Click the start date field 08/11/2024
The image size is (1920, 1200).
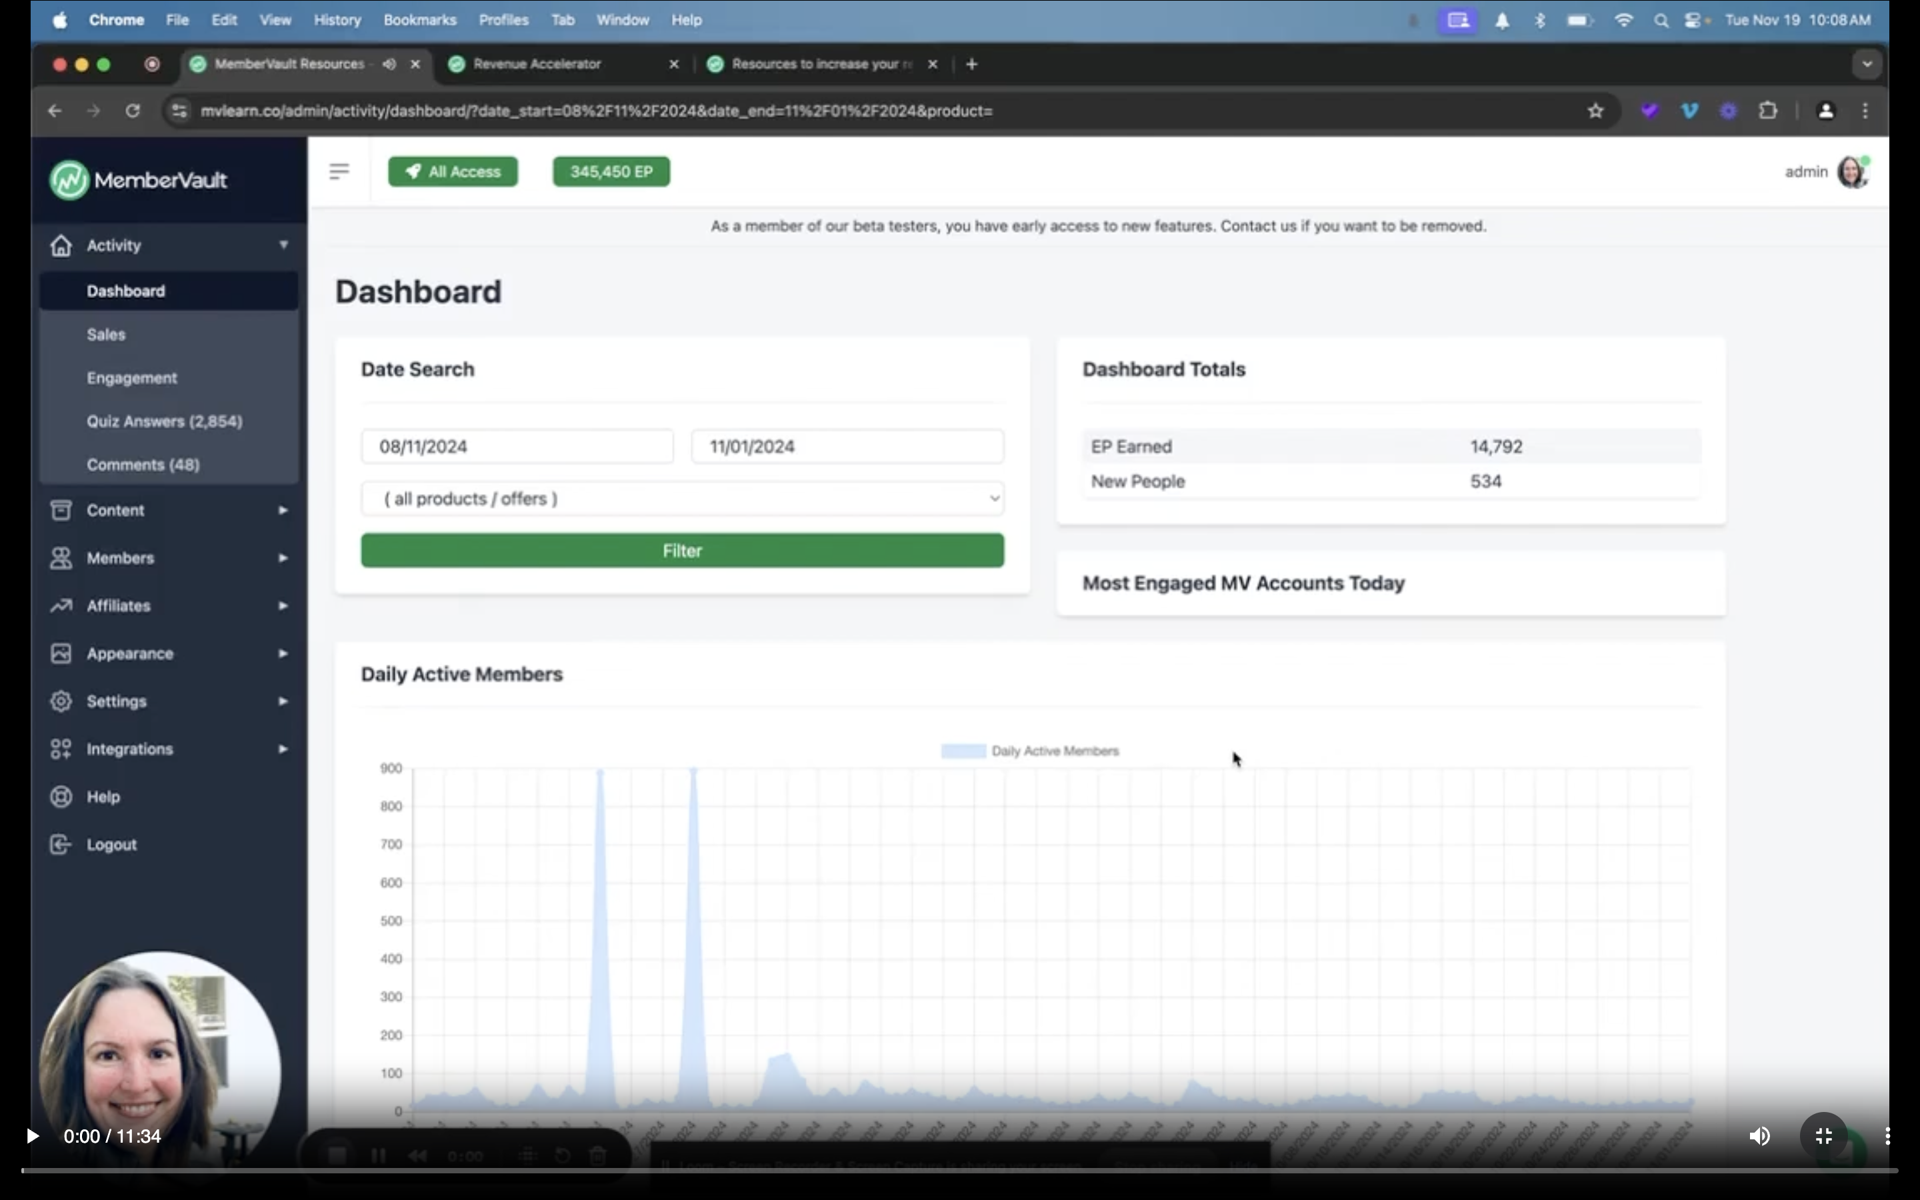517,446
